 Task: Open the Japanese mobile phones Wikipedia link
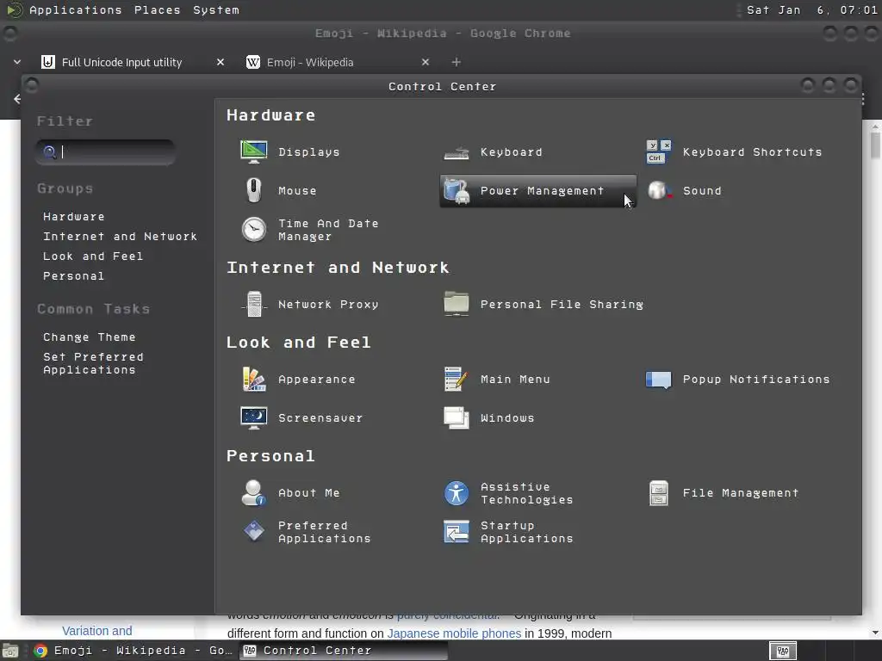tap(454, 633)
